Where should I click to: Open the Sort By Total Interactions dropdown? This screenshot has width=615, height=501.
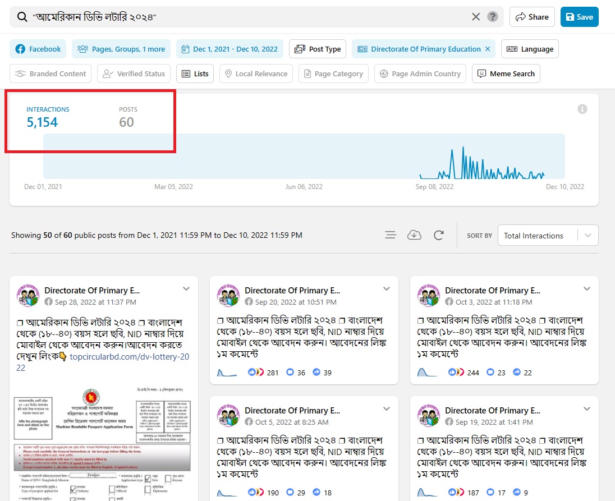point(548,235)
